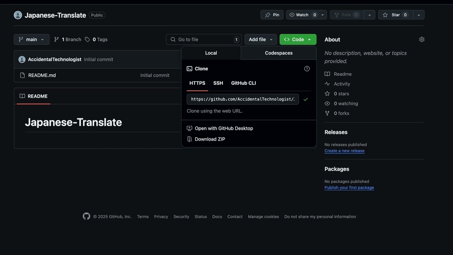
Task: Click the clone help question-mark icon
Action: click(307, 69)
